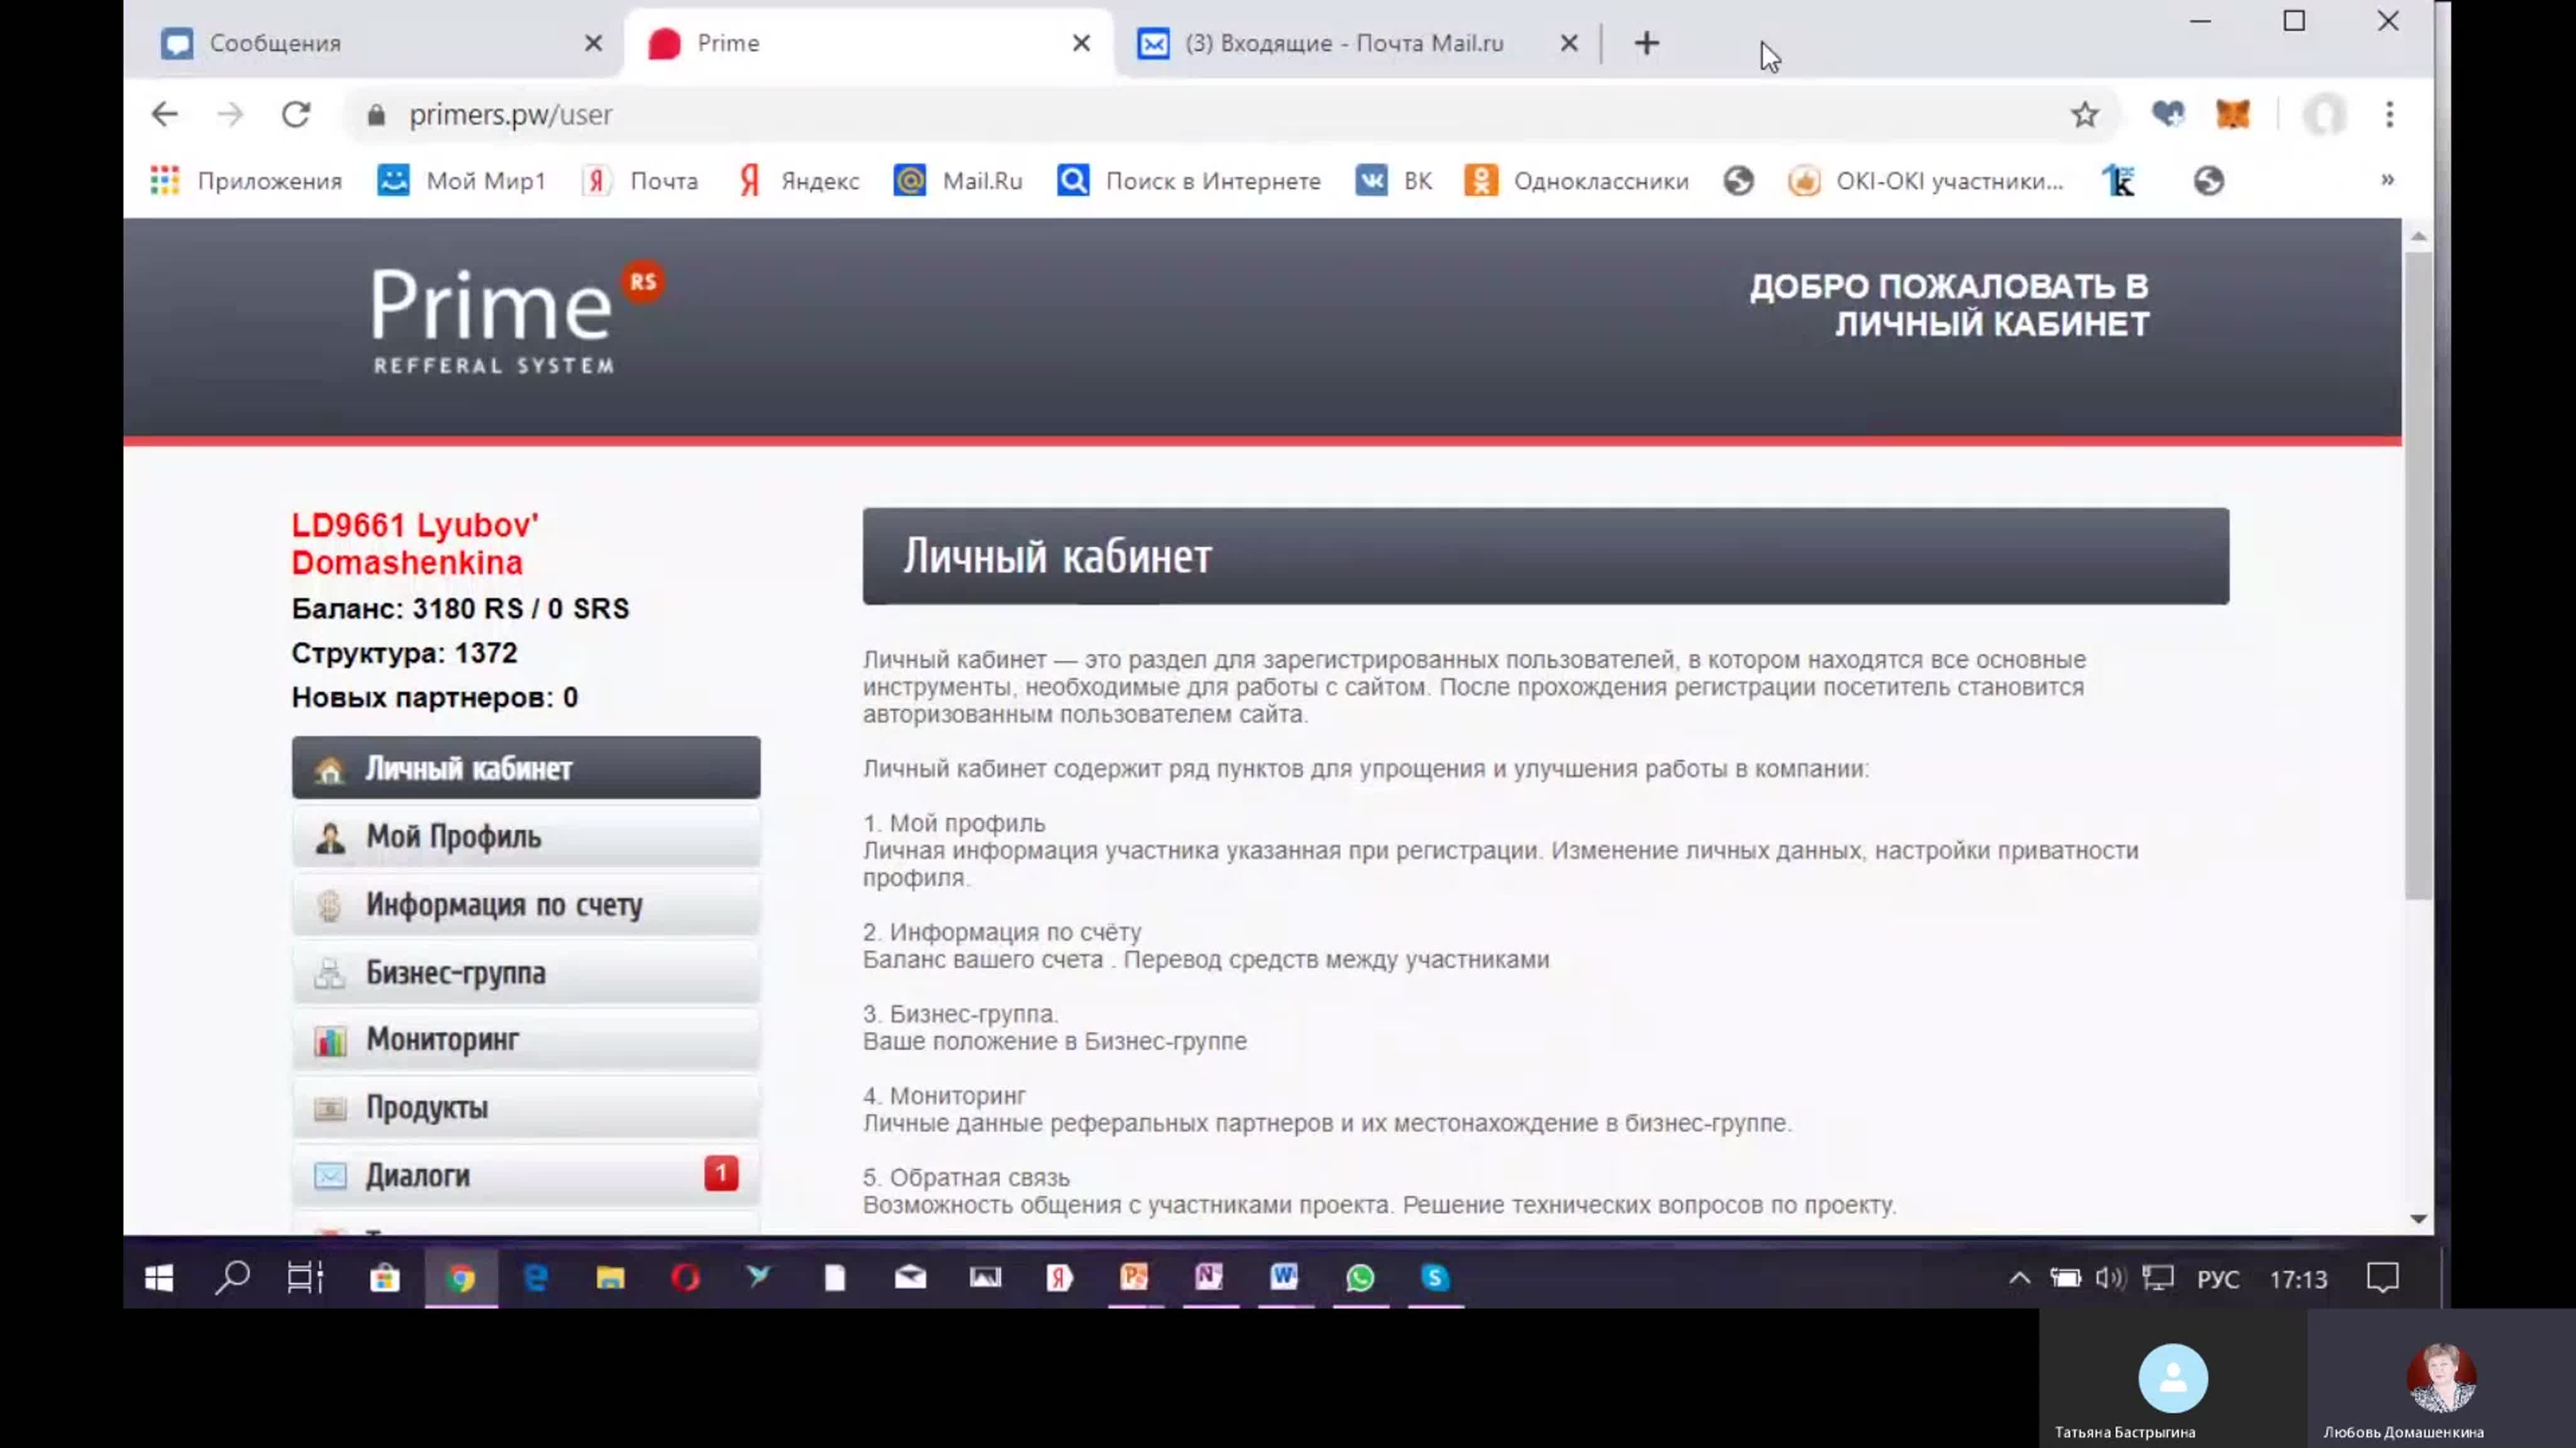
Task: Click the vertical scrollbar thumb
Action: (2418, 574)
